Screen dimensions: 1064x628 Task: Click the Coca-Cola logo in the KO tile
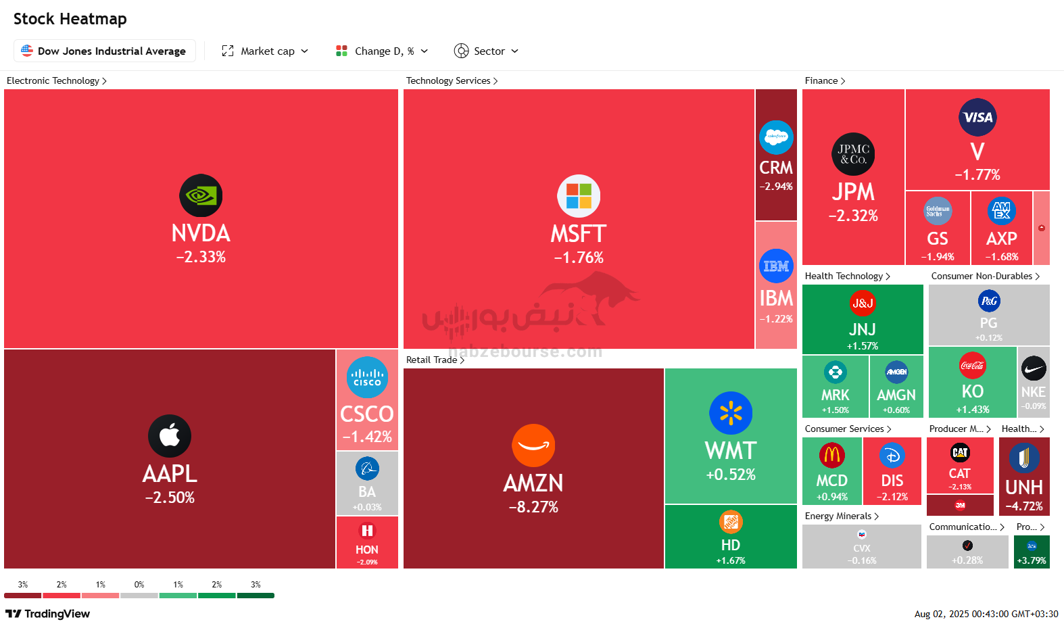973,366
